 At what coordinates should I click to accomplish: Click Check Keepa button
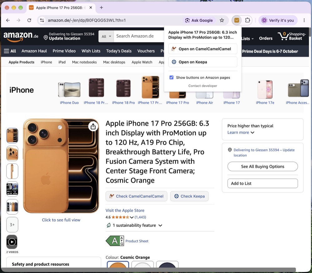coord(189,196)
